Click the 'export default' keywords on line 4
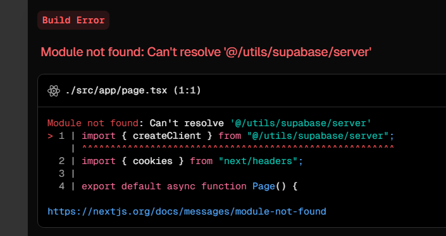The height and width of the screenshot is (236, 446). [x=121, y=186]
